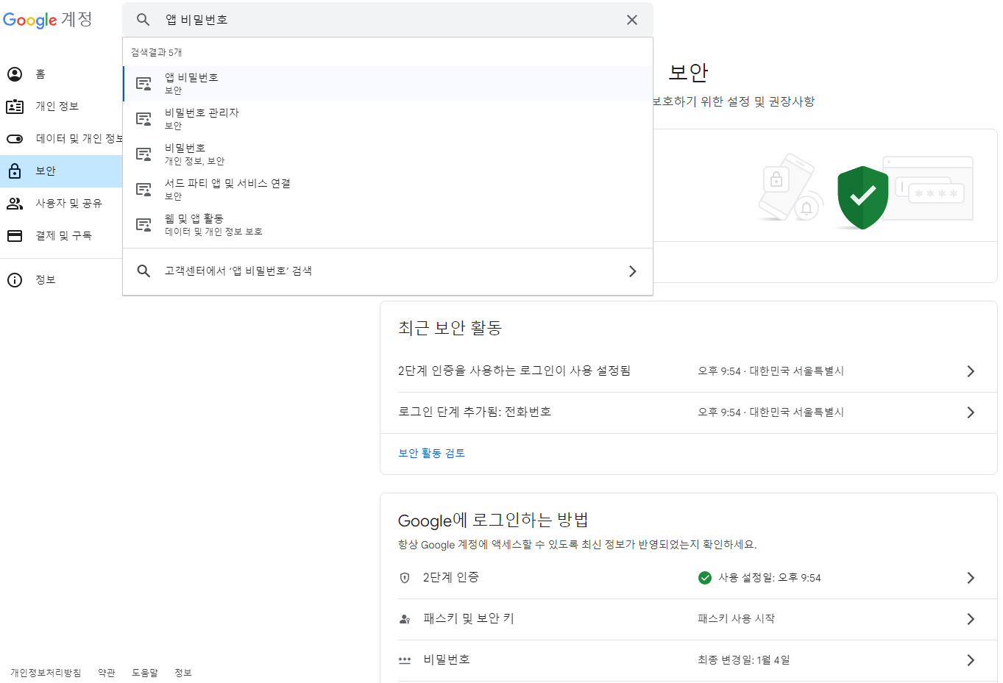
Task: Click the shield icon next to 2단계 인증
Action: click(x=405, y=578)
